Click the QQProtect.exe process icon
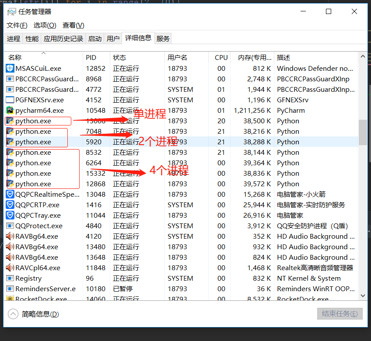 [x=10, y=226]
